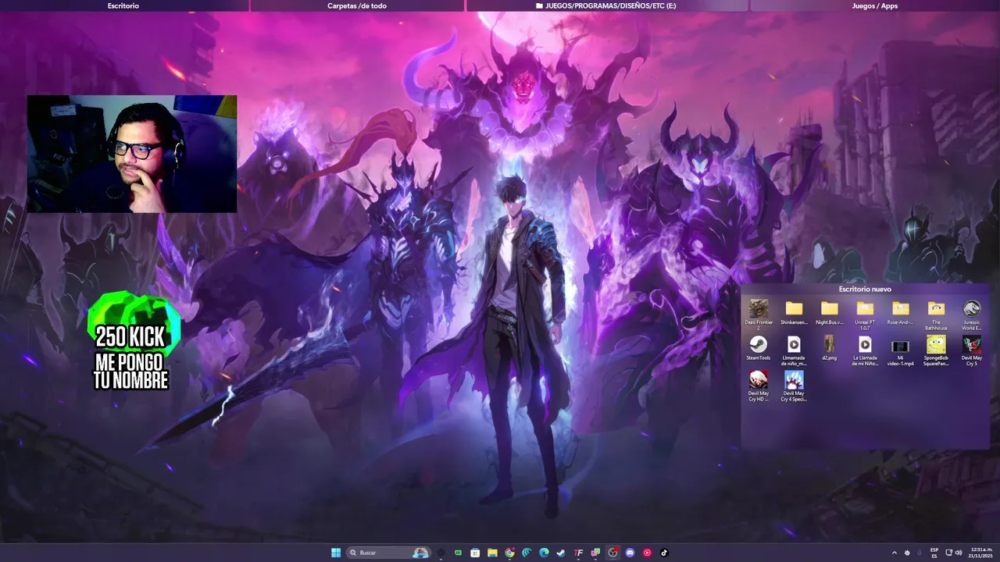Launch SpongeBob SquarePants shortcut
Viewport: 1000px width, 562px height.
[x=936, y=350]
